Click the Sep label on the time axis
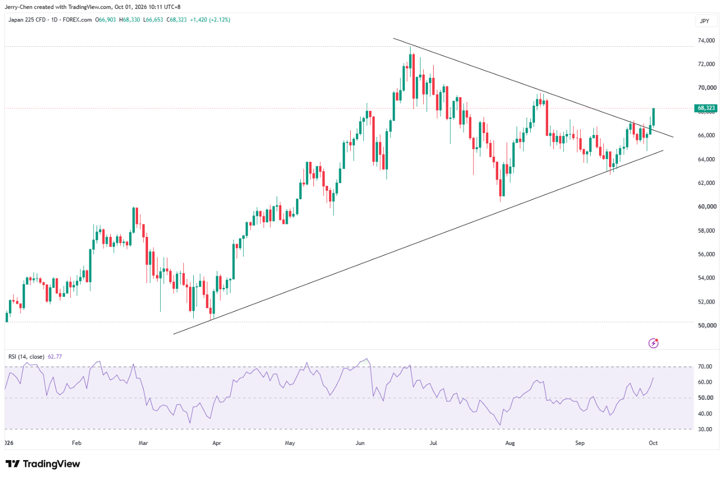This screenshot has width=724, height=478. coord(580,443)
